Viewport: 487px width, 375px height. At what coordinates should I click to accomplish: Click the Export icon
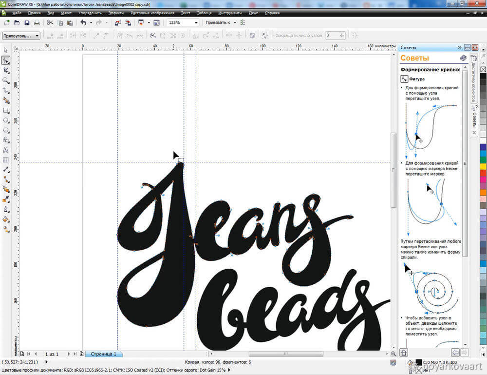click(128, 23)
